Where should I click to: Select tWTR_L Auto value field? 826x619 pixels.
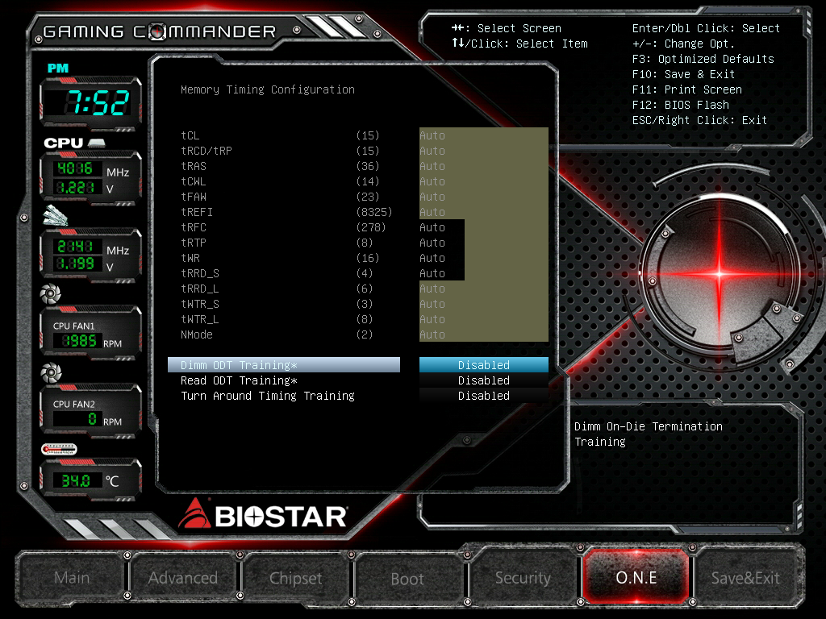484,319
